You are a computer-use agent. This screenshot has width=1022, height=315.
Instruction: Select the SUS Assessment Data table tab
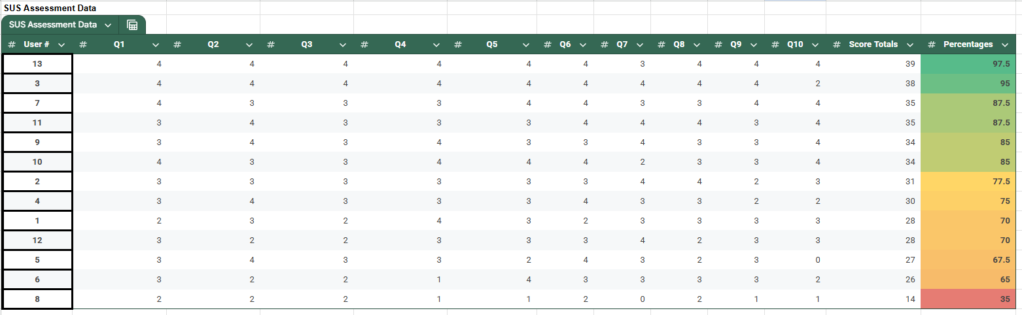pos(53,25)
